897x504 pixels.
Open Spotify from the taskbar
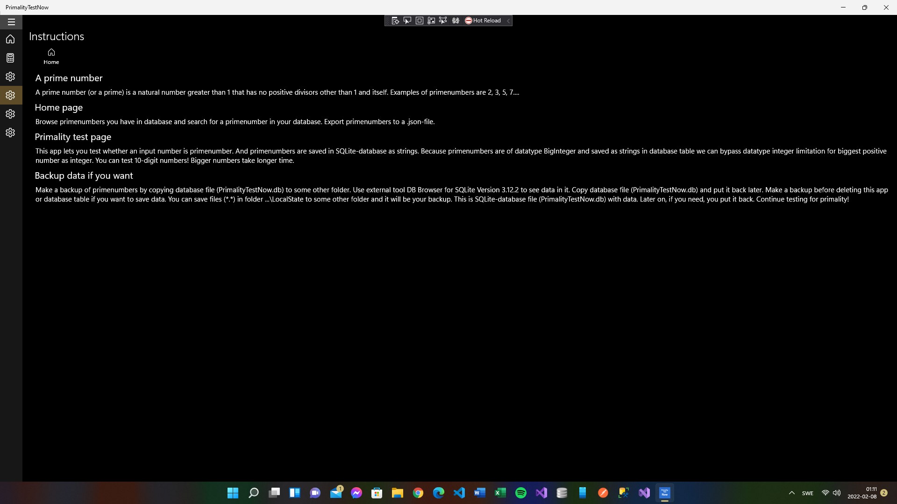(521, 493)
